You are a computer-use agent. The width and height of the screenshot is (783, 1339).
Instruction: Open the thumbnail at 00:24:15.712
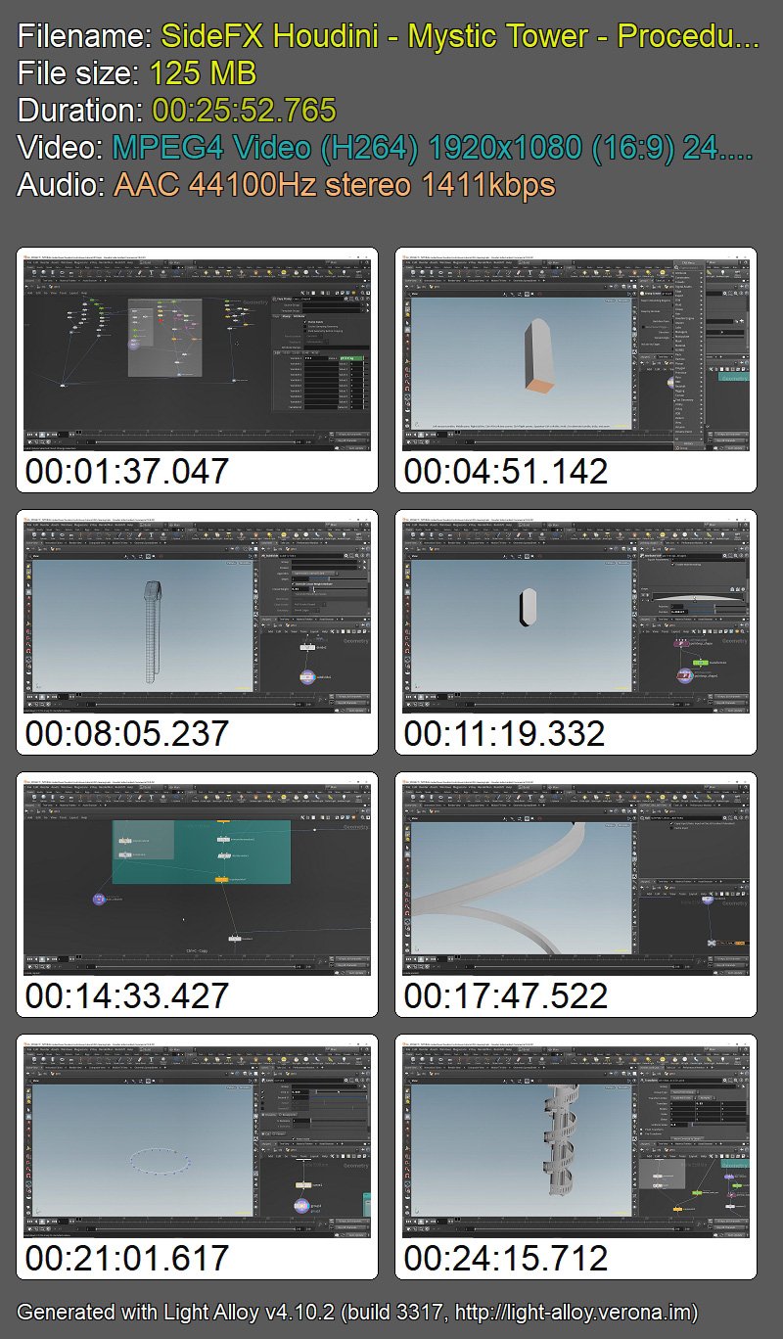(576, 1139)
